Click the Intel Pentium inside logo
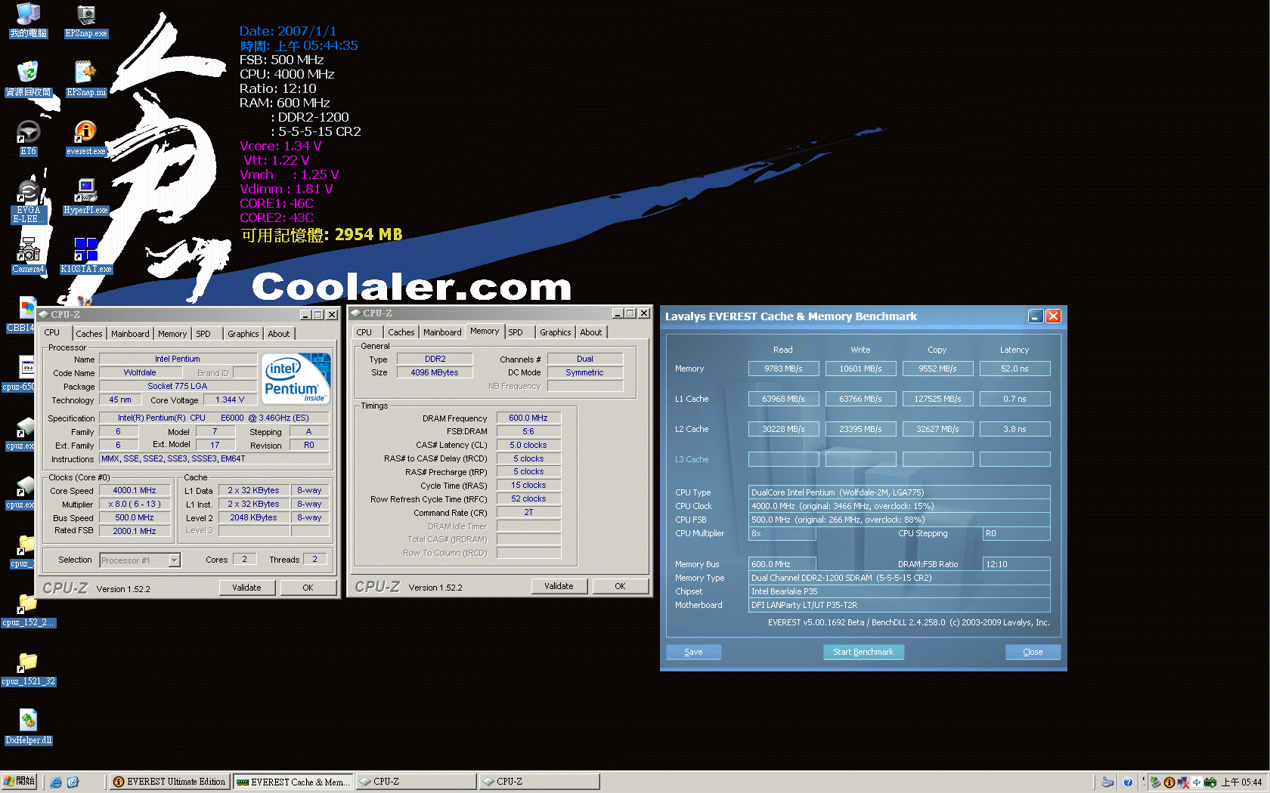Image resolution: width=1270 pixels, height=793 pixels. point(296,379)
